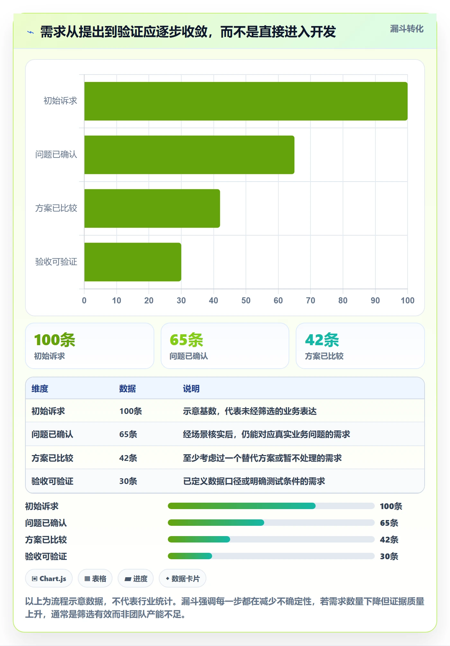Click the lightning icon beside the title
This screenshot has height=646, width=450.
31,32
